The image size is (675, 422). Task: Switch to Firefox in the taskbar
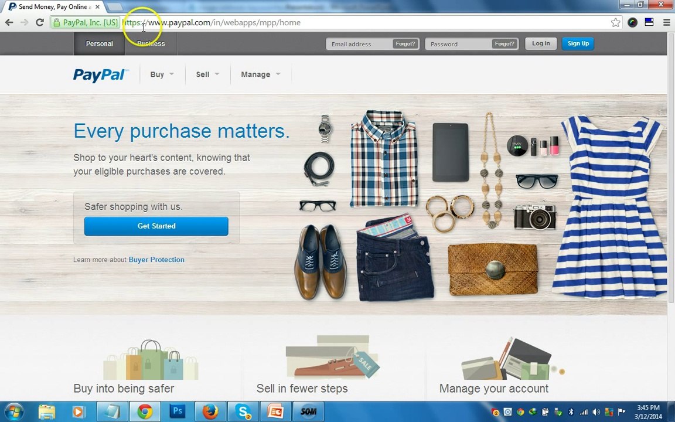pos(210,412)
